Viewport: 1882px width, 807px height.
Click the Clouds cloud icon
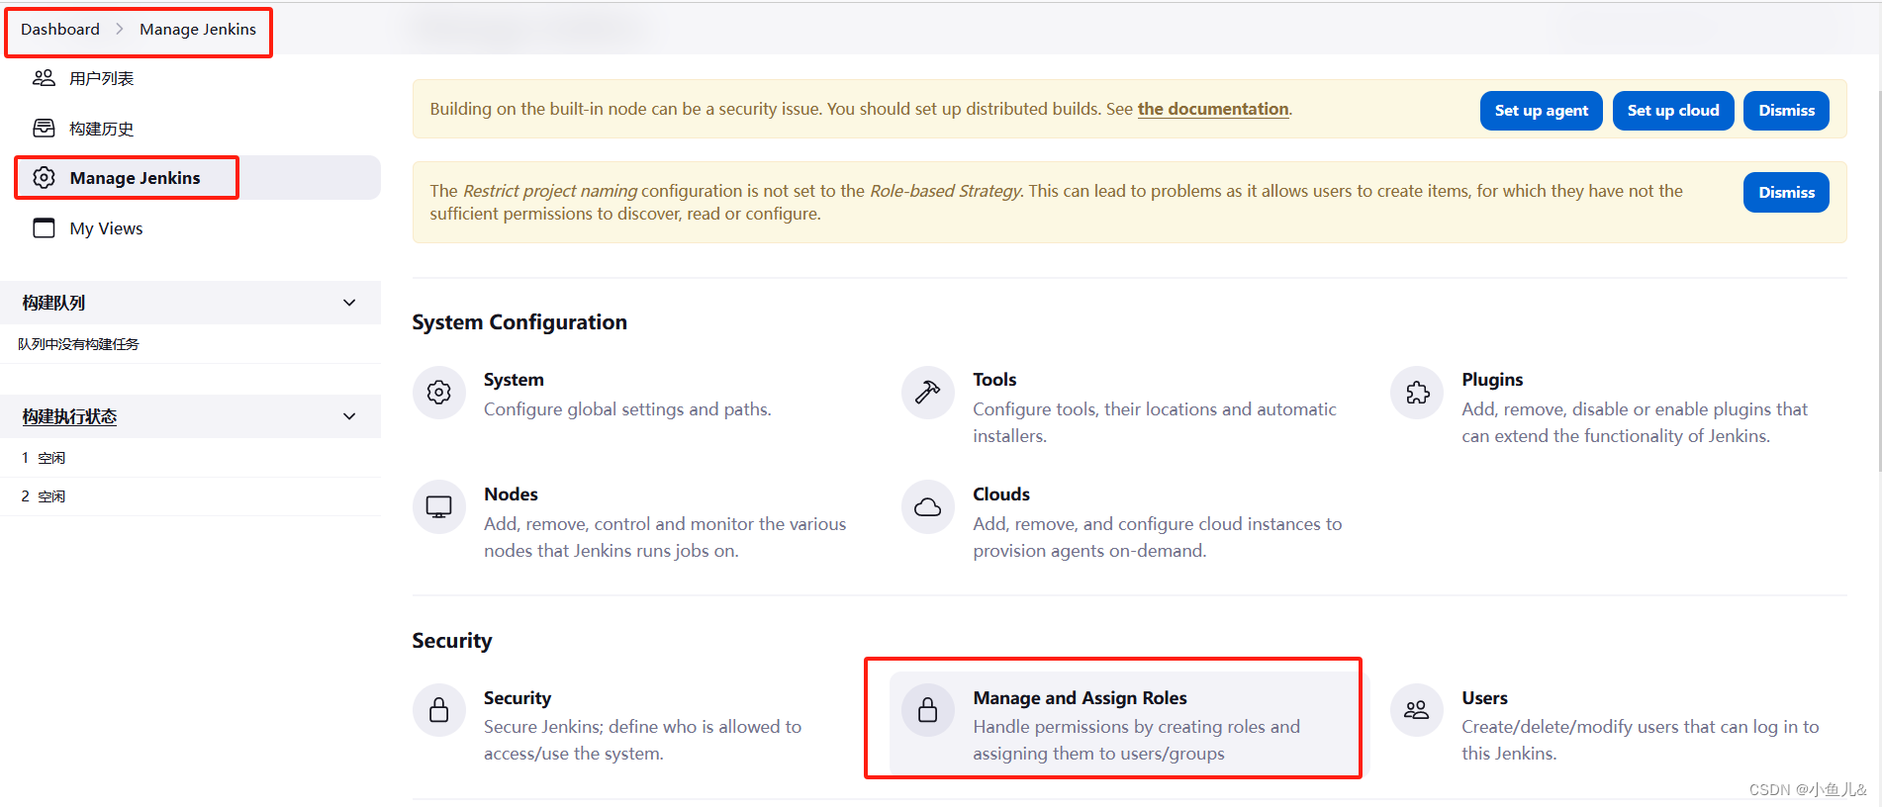927,507
